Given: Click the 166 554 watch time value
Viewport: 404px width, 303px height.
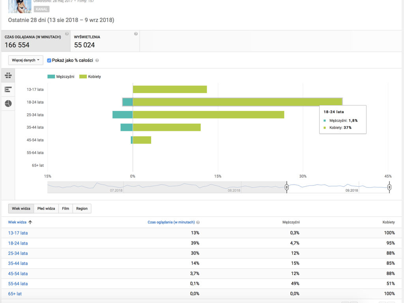Looking at the screenshot, I should pyautogui.click(x=17, y=45).
